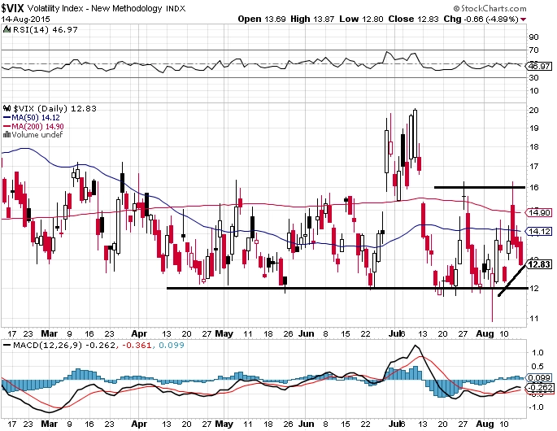
Task: Click the red down arrow after change
Action: point(523,20)
